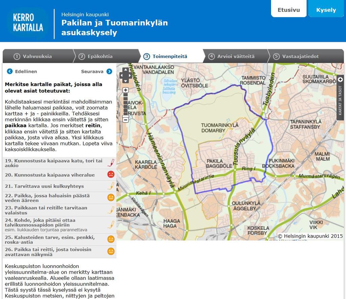
Task: Select item 24 about winter maintenance
Action: [x=59, y=225]
